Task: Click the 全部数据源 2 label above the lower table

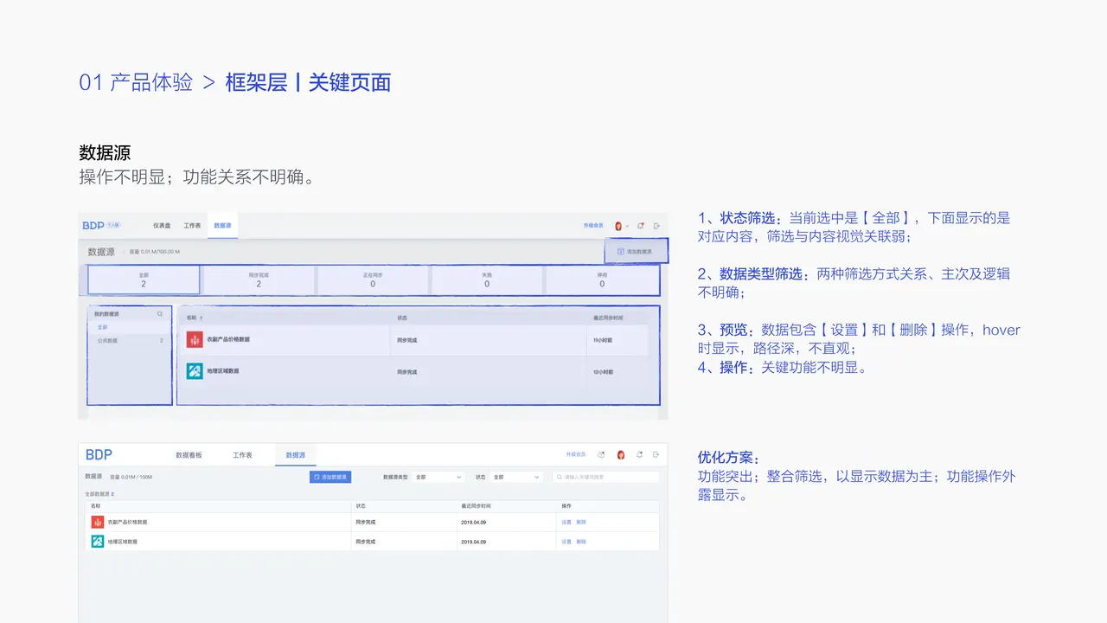Action: (x=99, y=494)
